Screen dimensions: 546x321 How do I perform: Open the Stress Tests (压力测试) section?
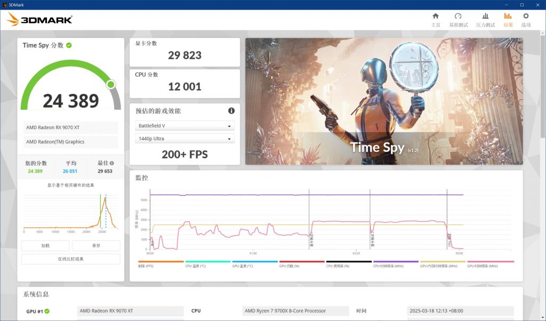coord(485,20)
